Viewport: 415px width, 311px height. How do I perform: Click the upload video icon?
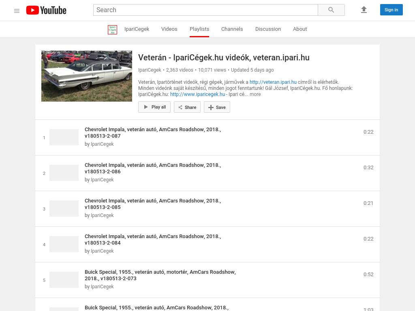364,10
